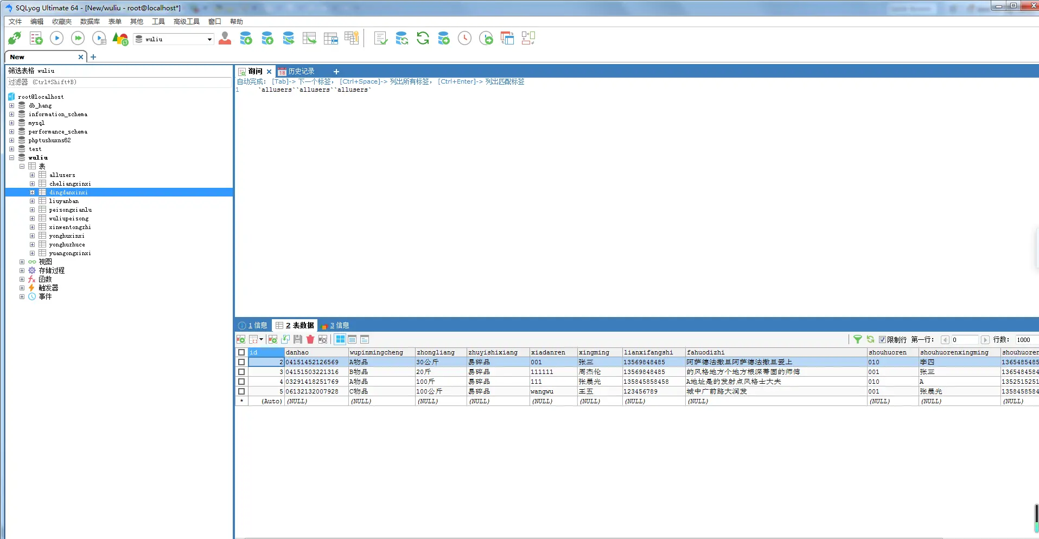
Task: Expand the 视图 views folder
Action: tap(22, 262)
